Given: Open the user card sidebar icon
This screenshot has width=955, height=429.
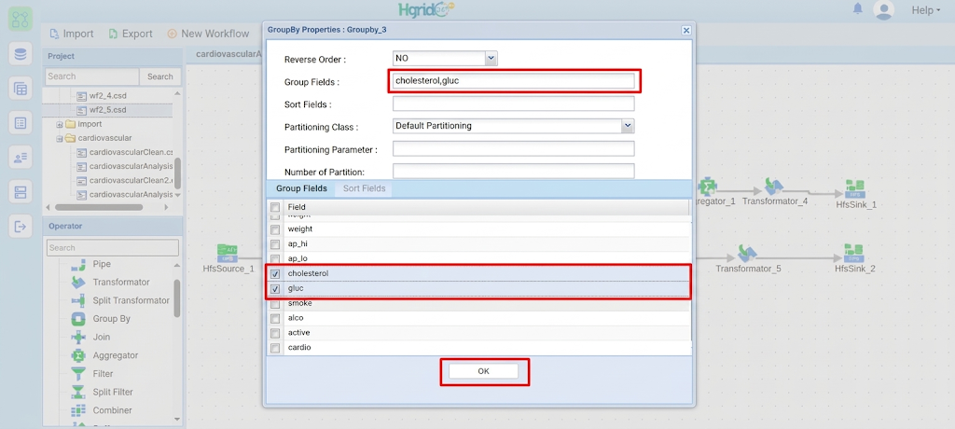Looking at the screenshot, I should tap(21, 158).
